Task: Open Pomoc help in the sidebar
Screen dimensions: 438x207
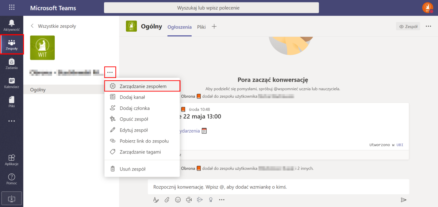Action: coord(12,179)
